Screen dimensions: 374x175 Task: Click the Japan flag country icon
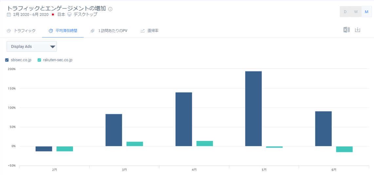coord(53,15)
